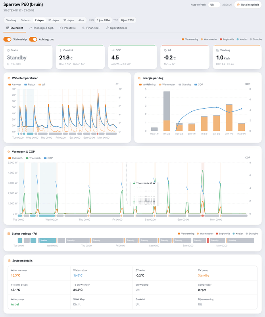Toggle ΔT series in Watertemperaturen legend
The height and width of the screenshot is (317, 265).
pos(42,84)
